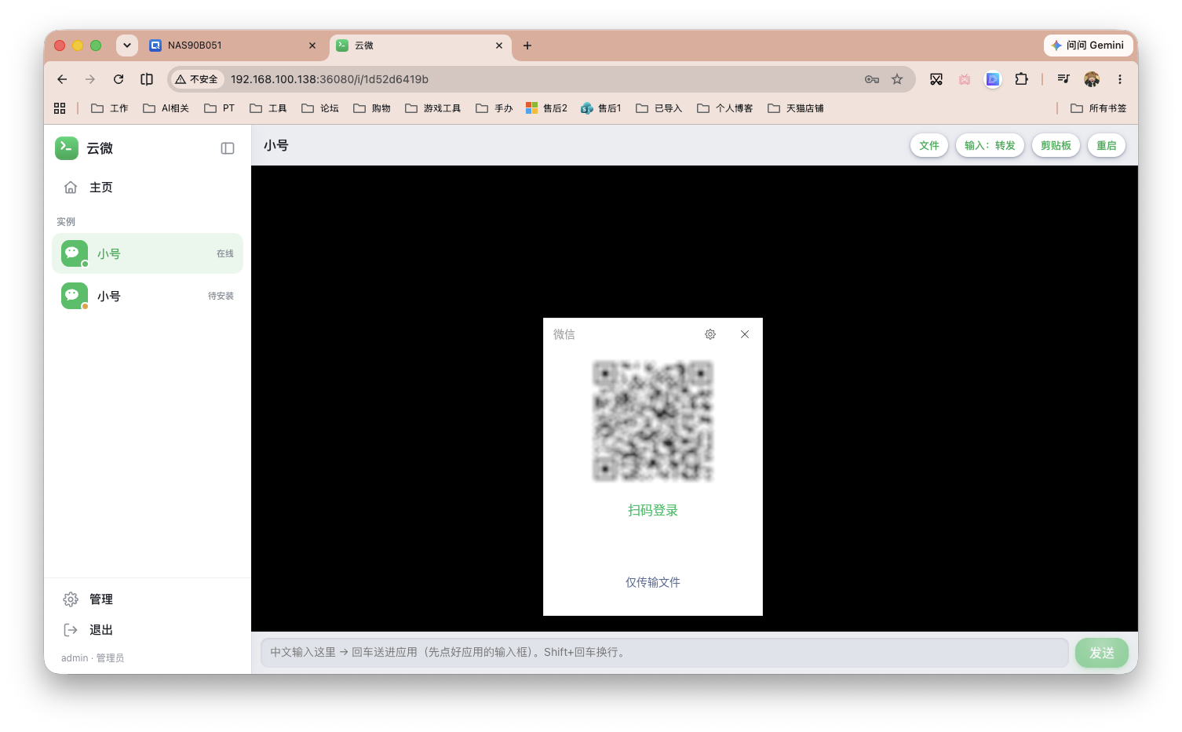The width and height of the screenshot is (1182, 732).
Task: Click the 发送 send button
Action: (x=1102, y=653)
